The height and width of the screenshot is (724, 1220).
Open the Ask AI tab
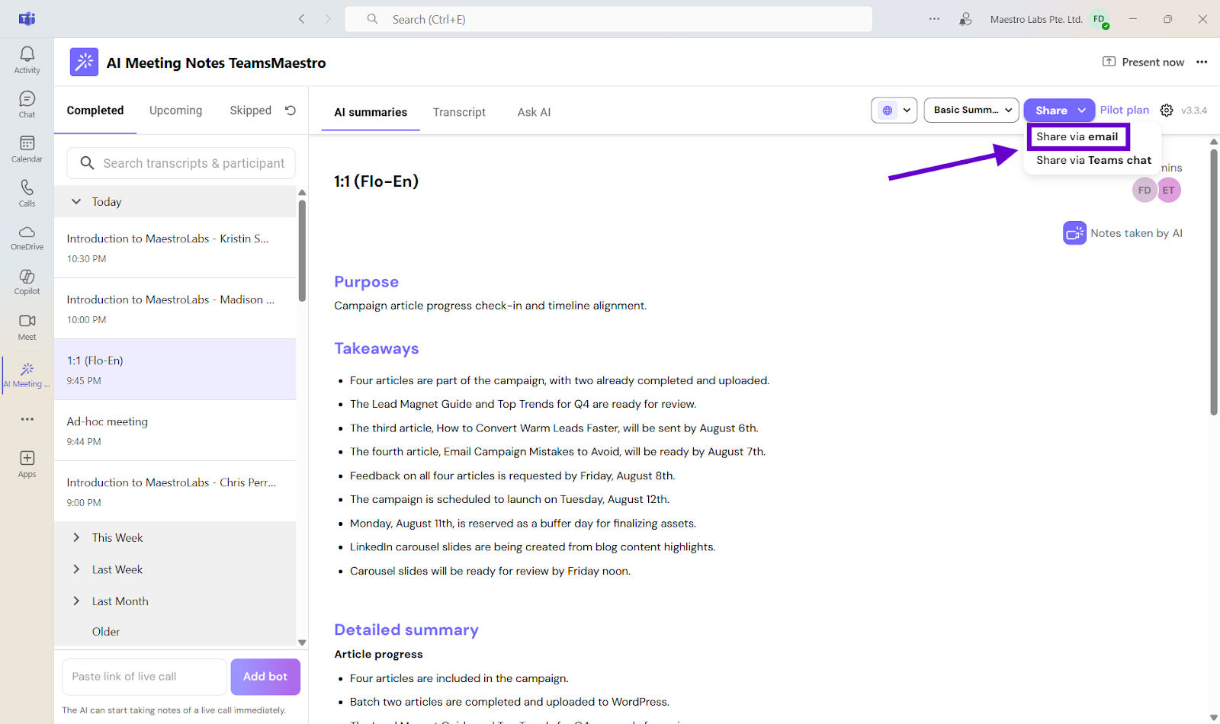coord(534,112)
